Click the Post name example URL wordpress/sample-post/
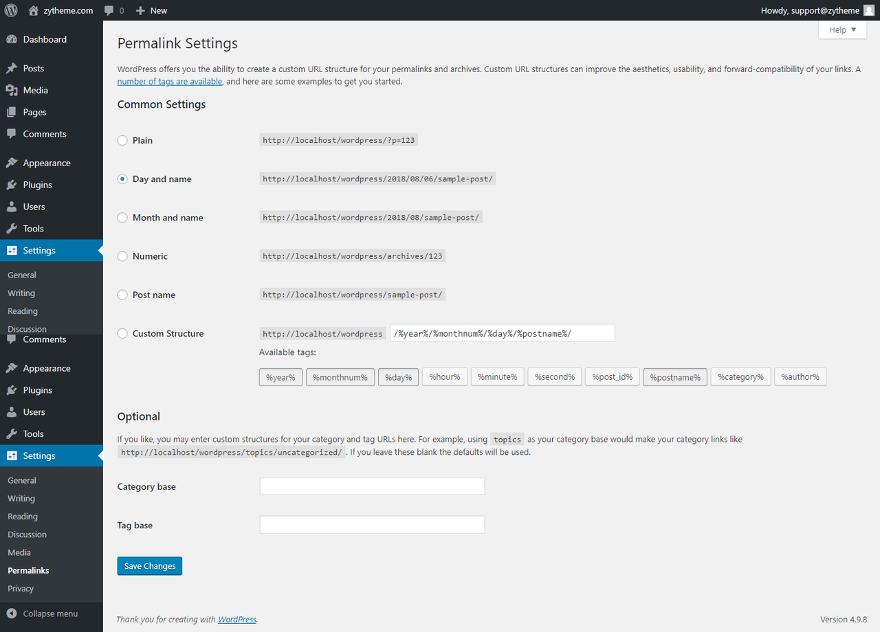Viewport: 880px width, 632px height. (x=353, y=295)
